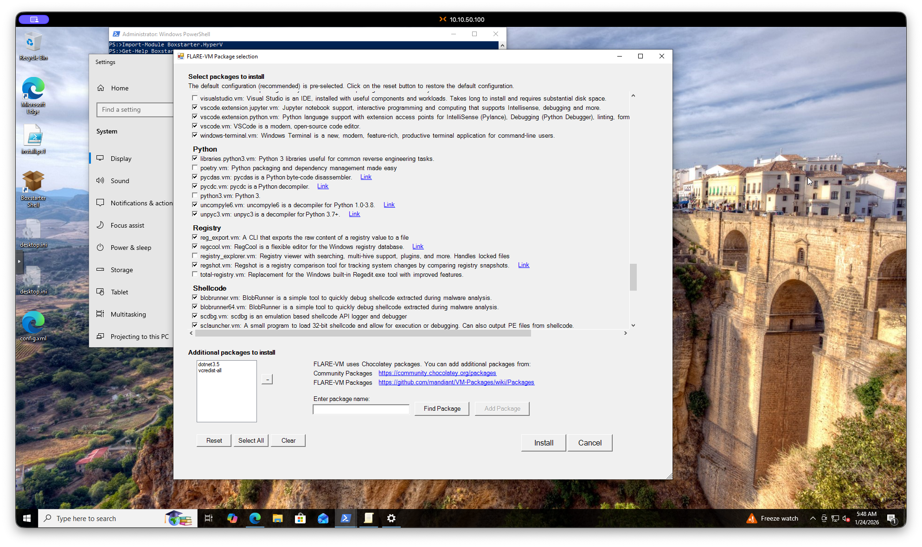Viewport: 922px width, 547px height.
Task: Click Microsoft Store taskbar icon
Action: pyautogui.click(x=300, y=518)
